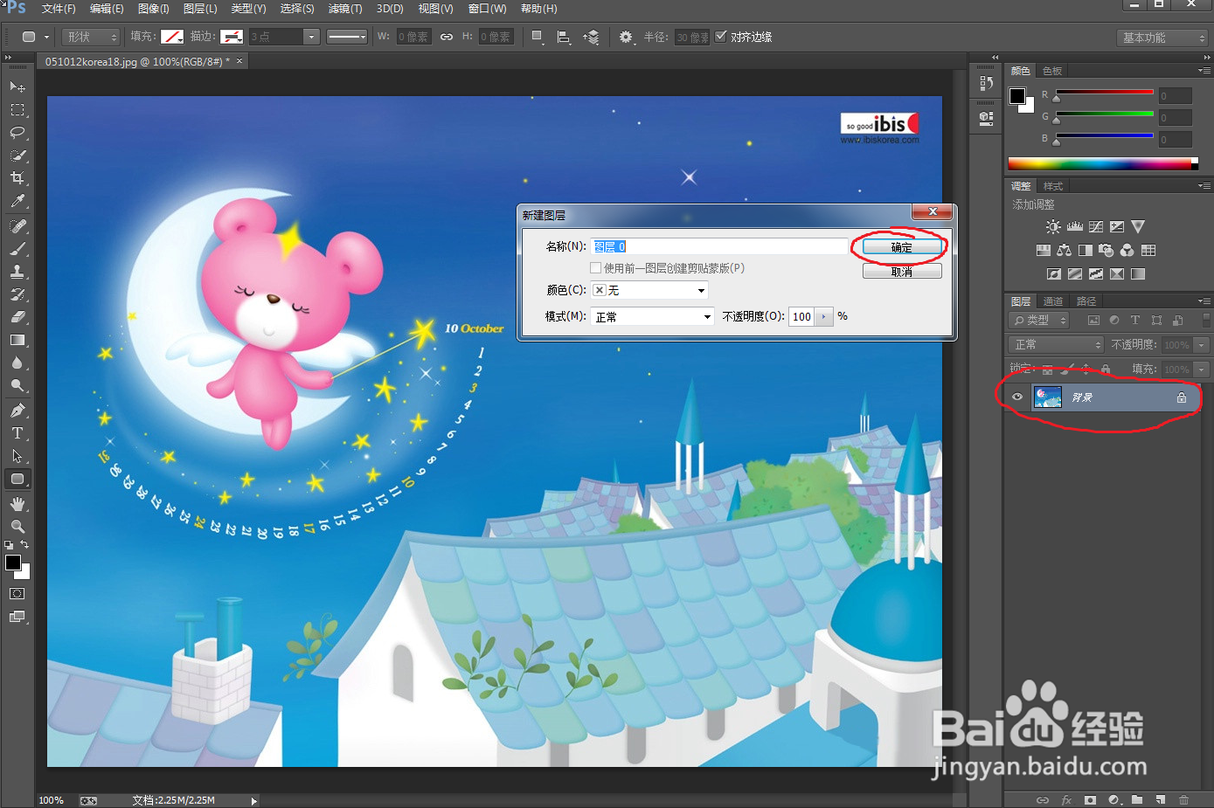This screenshot has width=1214, height=808.
Task: Open the Image menu
Action: pyautogui.click(x=153, y=9)
